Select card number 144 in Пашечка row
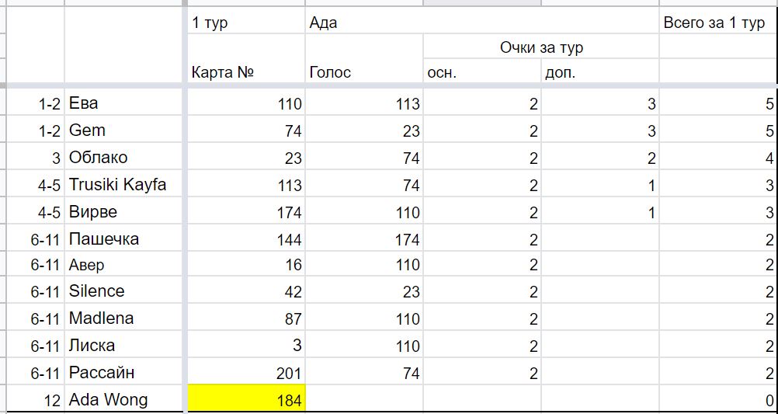The height and width of the screenshot is (414, 778). click(x=246, y=238)
